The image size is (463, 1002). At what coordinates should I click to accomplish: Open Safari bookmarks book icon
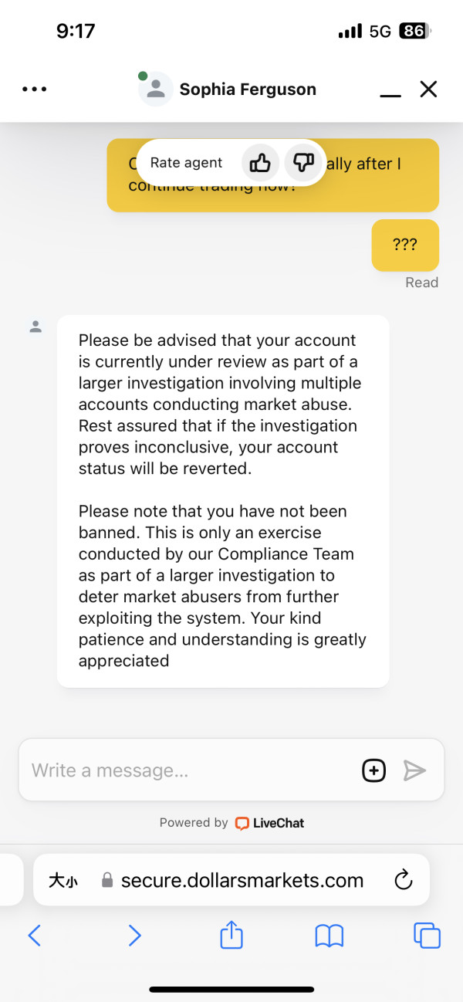pyautogui.click(x=330, y=936)
